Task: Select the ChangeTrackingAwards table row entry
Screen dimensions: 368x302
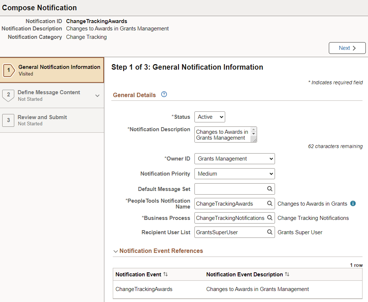Action: tap(144, 289)
